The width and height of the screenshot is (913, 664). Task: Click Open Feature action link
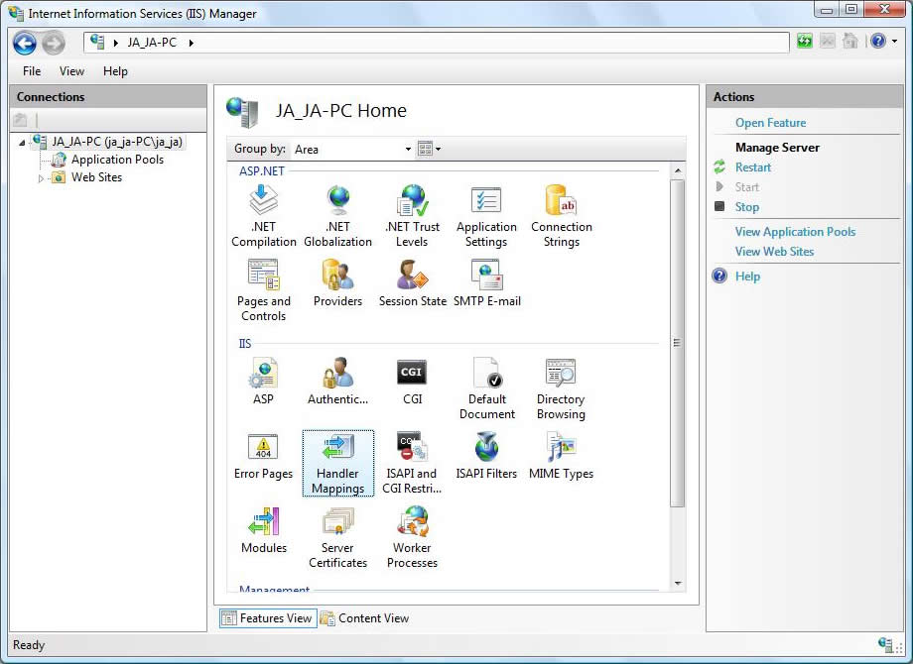pos(770,123)
